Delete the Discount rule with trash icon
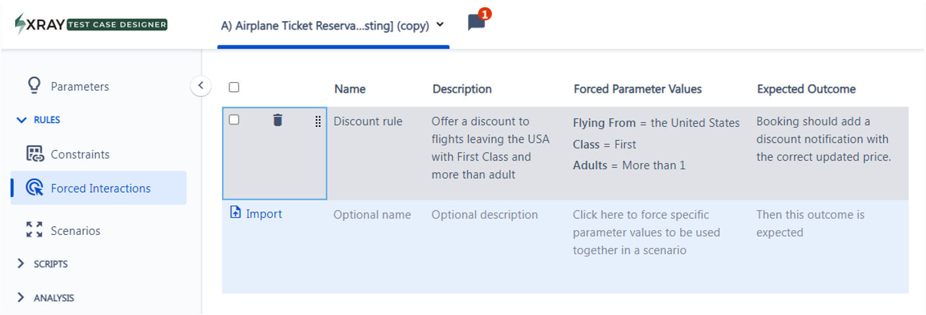 point(277,120)
